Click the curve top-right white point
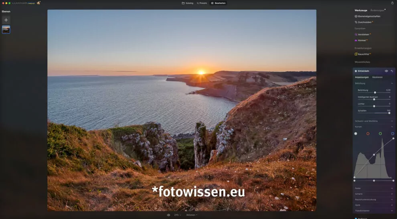This screenshot has height=219, width=397. (x=393, y=138)
